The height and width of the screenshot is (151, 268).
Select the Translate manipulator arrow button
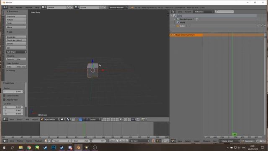[x=80, y=119]
